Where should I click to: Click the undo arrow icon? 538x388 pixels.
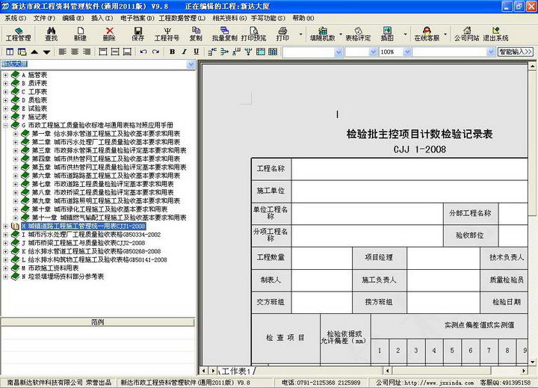143,52
